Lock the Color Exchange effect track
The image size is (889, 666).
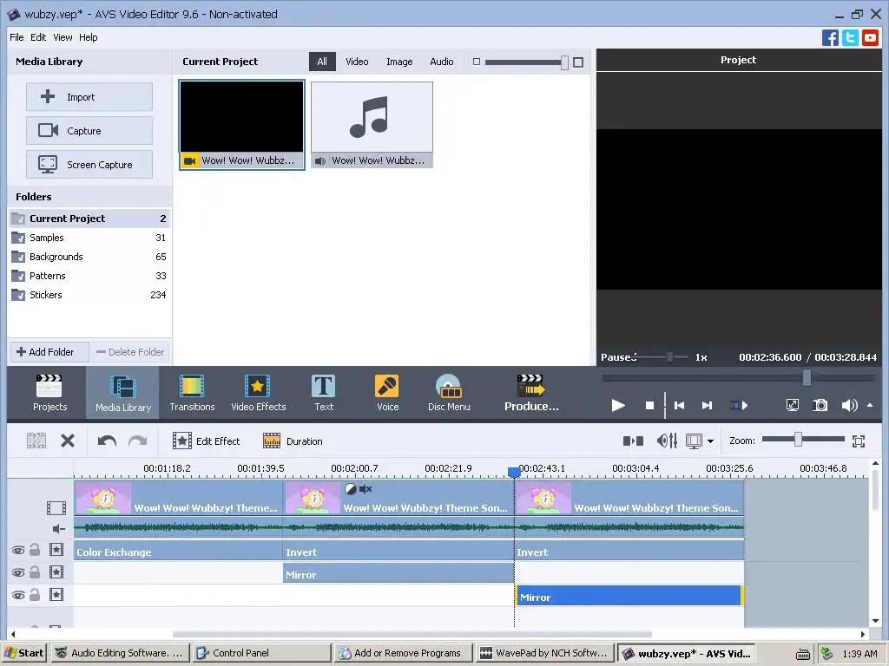tap(35, 549)
